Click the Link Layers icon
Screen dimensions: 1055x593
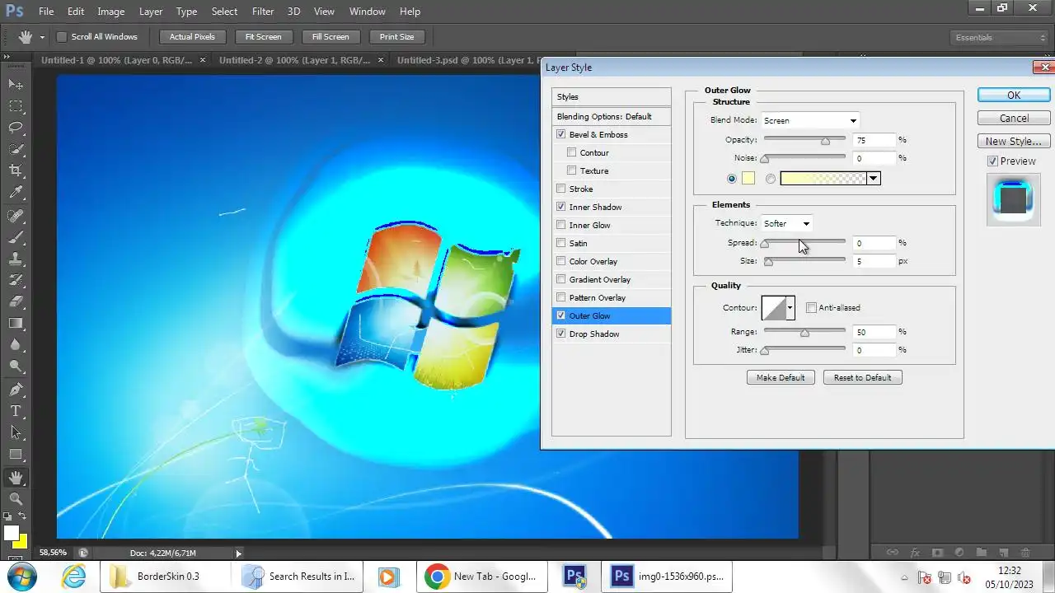(x=892, y=553)
